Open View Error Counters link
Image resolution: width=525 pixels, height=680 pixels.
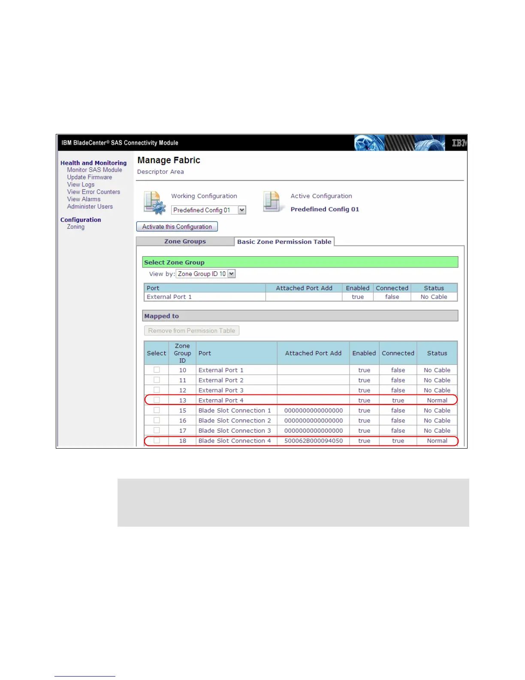(94, 192)
